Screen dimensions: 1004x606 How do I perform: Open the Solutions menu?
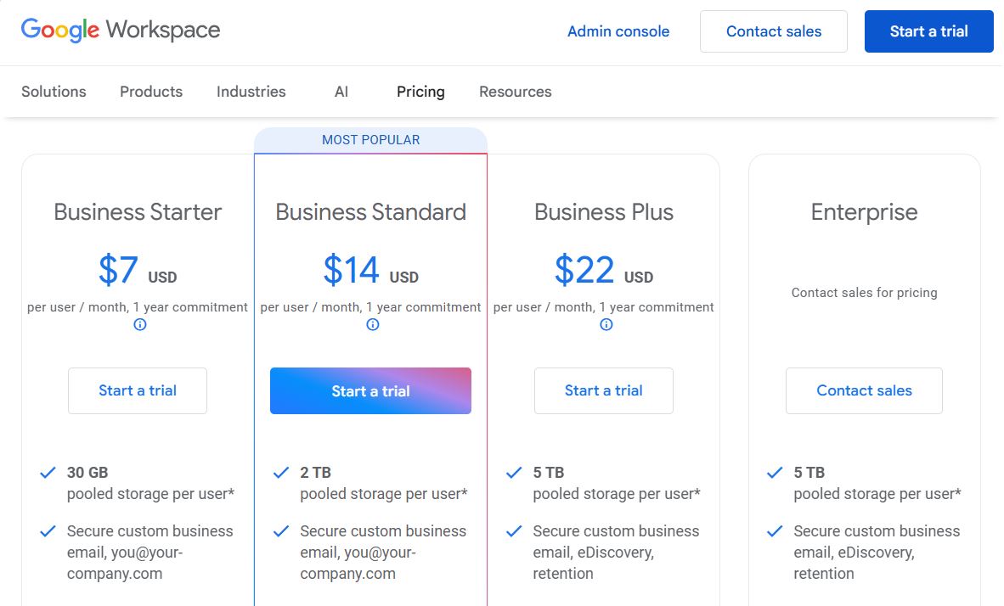54,92
